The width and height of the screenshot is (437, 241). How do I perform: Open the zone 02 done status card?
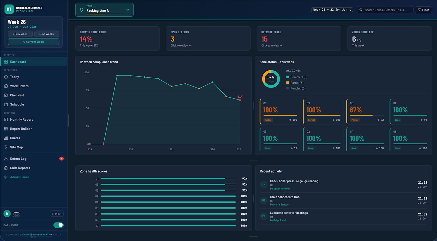[323, 139]
